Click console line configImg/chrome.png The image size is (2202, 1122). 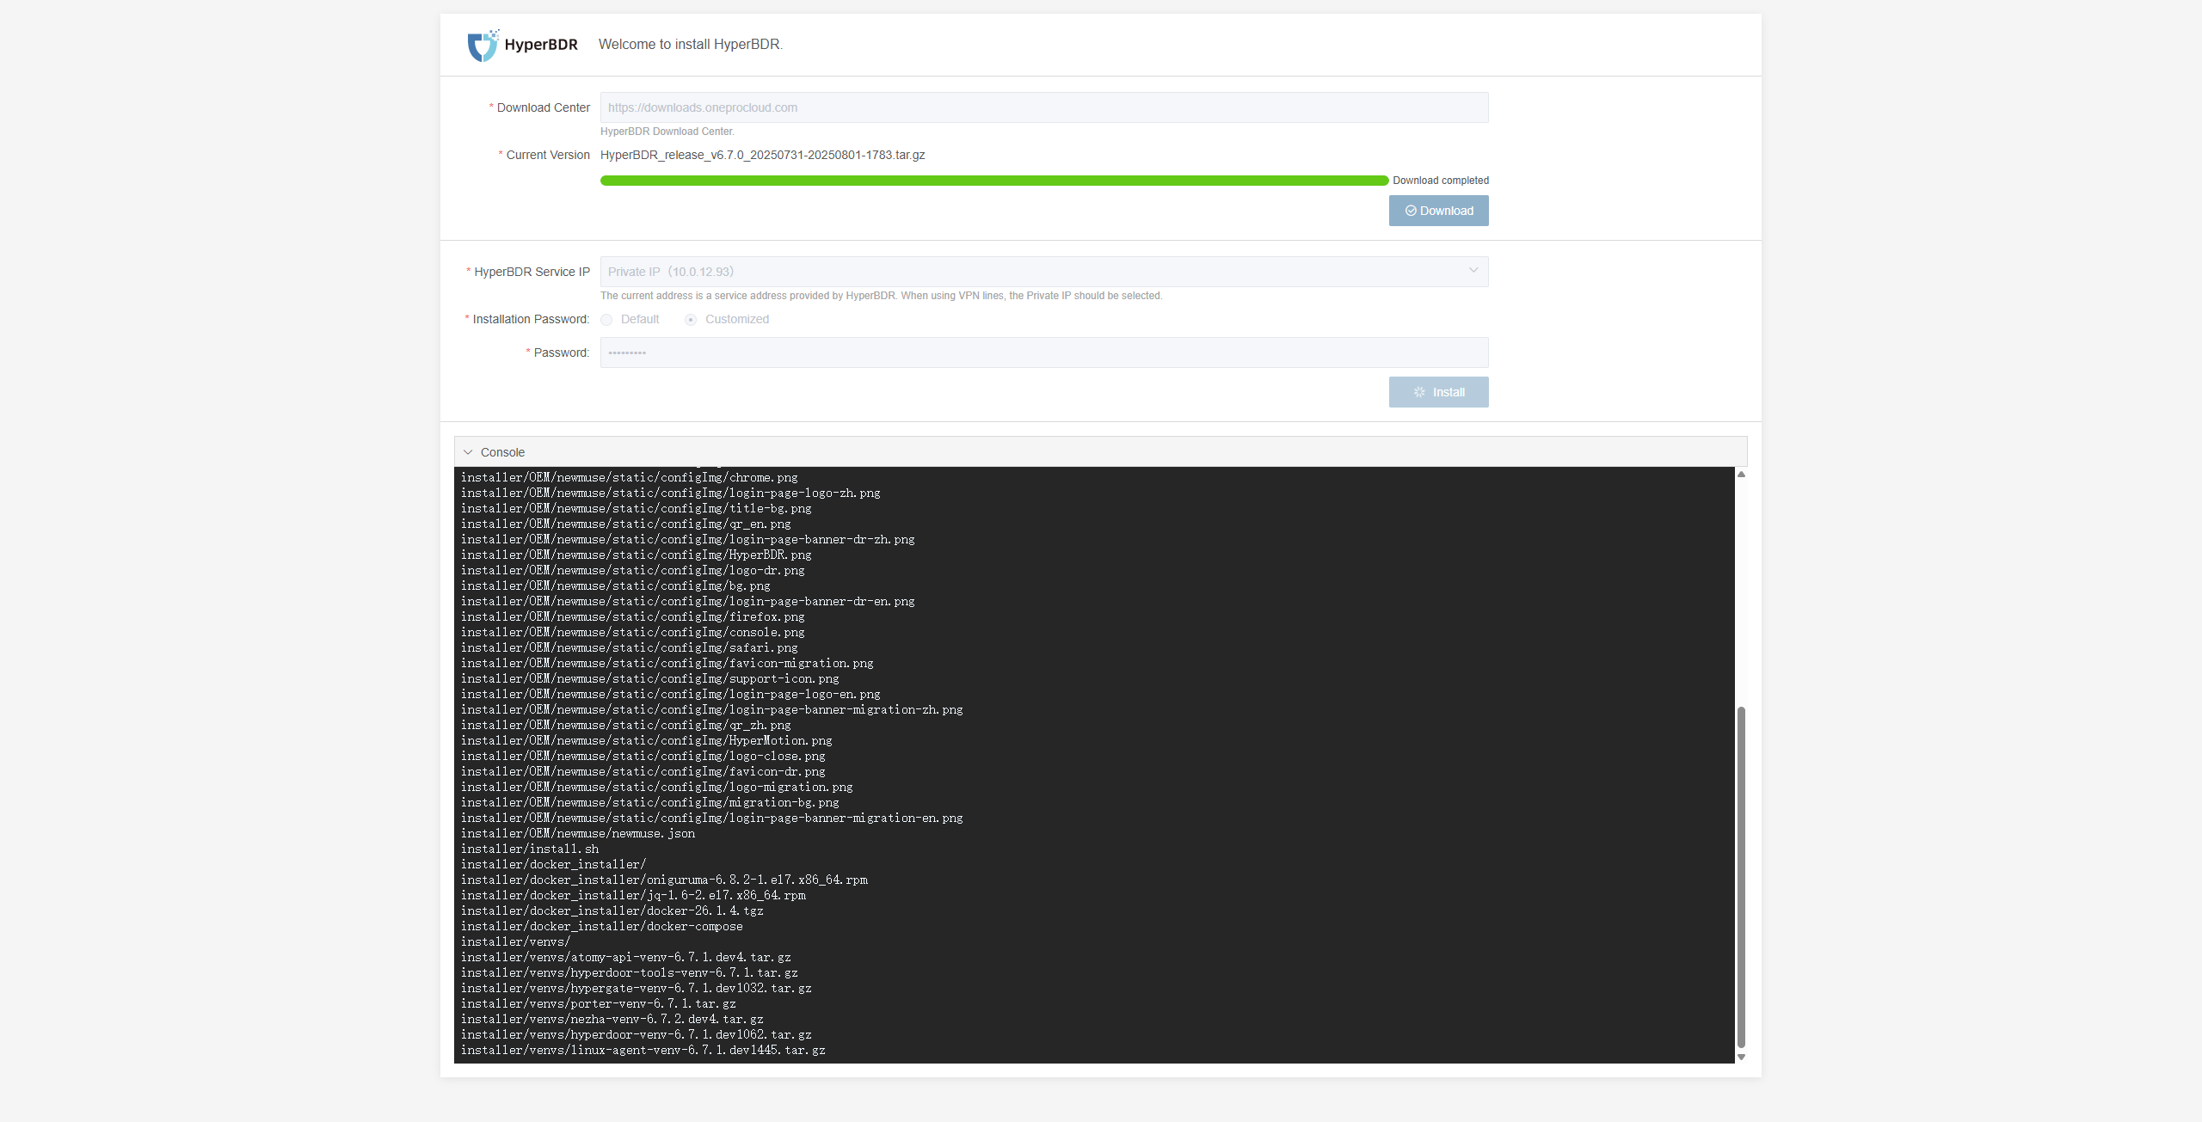coord(630,477)
